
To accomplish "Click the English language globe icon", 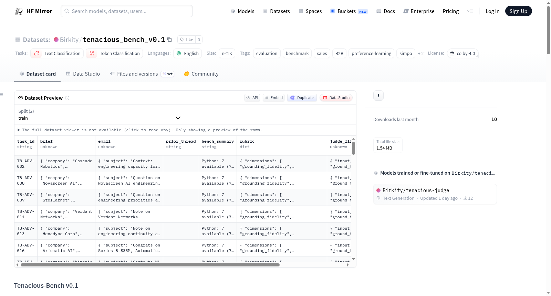I will (179, 53).
